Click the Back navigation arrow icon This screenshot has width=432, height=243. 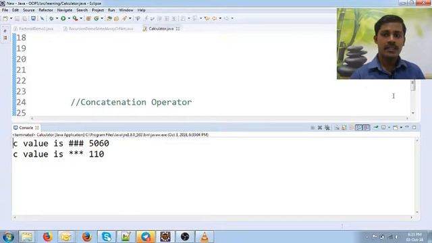(214, 18)
